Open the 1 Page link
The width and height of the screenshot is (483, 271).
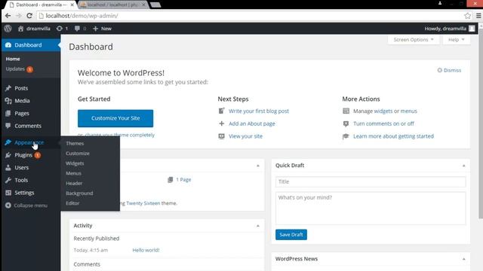coord(183,180)
